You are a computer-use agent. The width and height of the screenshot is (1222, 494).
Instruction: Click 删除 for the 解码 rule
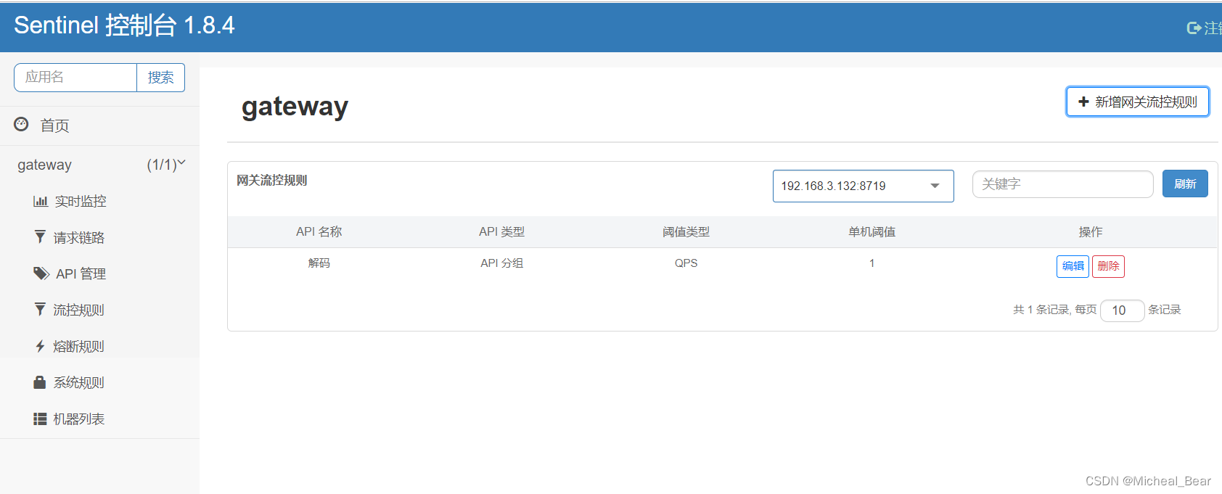[1108, 266]
